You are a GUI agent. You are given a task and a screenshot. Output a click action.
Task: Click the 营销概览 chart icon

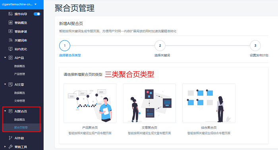[x=10, y=23]
